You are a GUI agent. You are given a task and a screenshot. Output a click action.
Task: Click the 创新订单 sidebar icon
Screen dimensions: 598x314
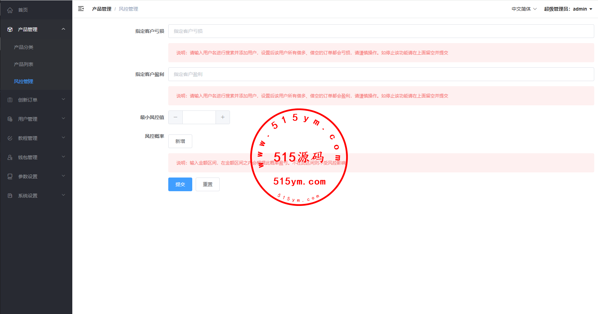pyautogui.click(x=10, y=100)
